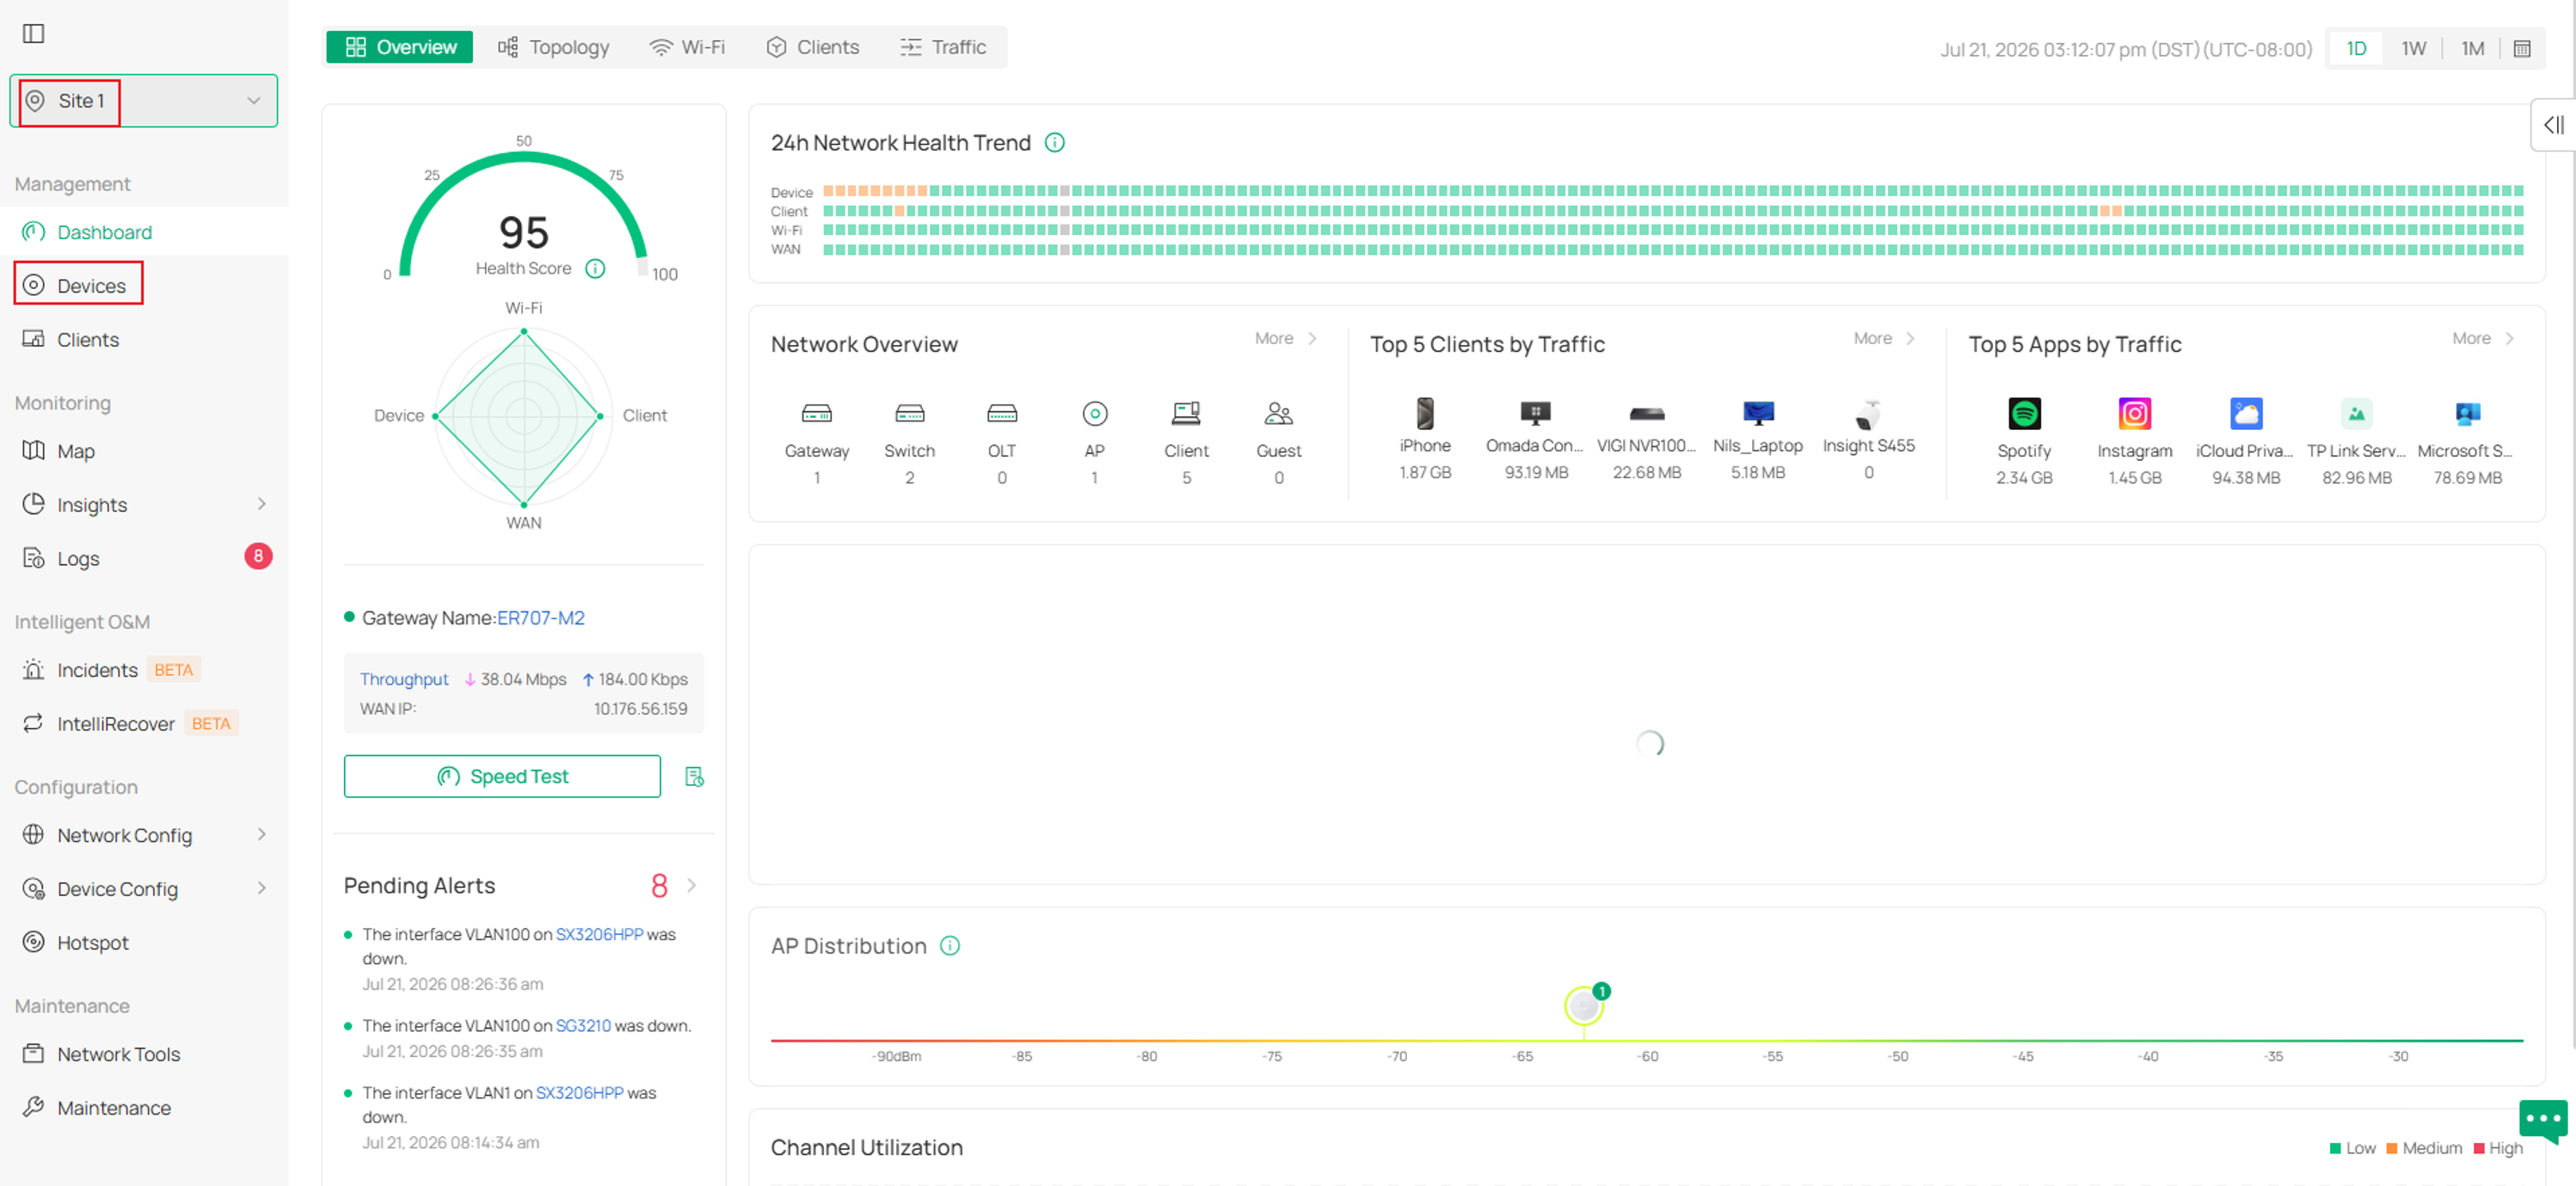
Task: Open the Site 1 site selector dropdown
Action: coord(143,101)
